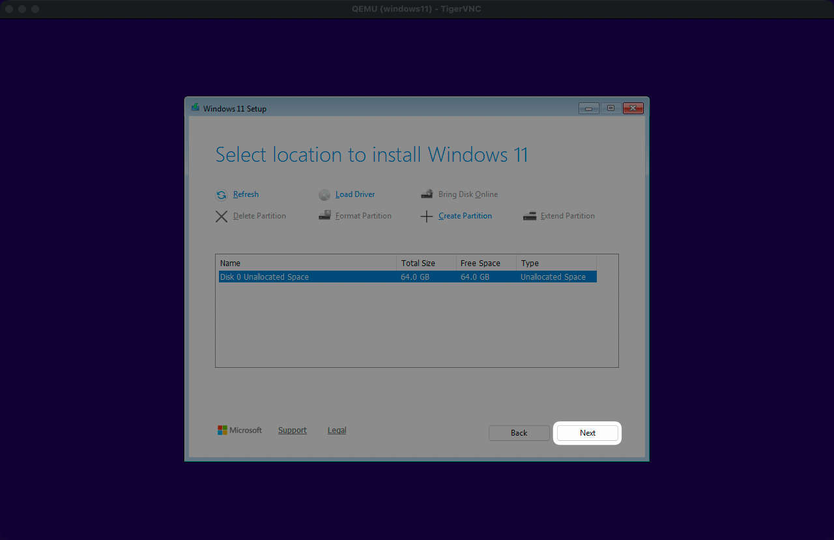Click the Create Partition plus icon
Viewport: 834px width, 540px height.
click(x=427, y=217)
